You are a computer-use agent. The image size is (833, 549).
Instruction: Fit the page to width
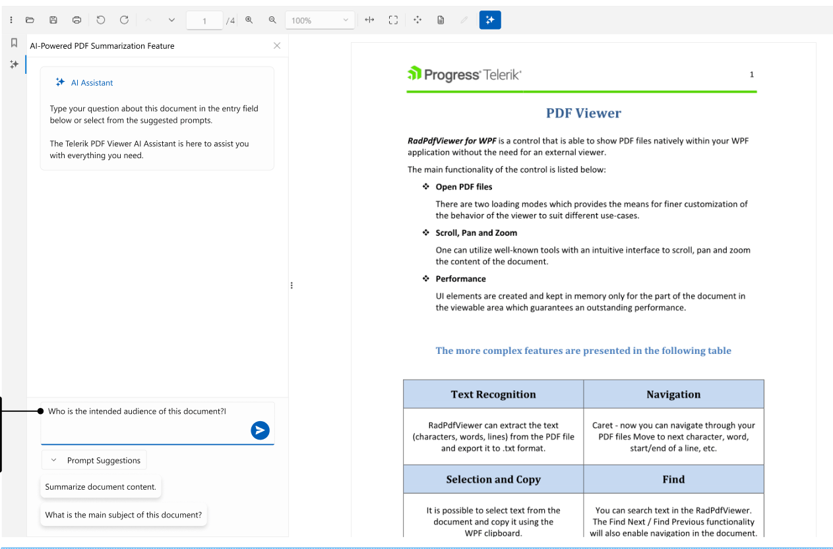(x=369, y=20)
